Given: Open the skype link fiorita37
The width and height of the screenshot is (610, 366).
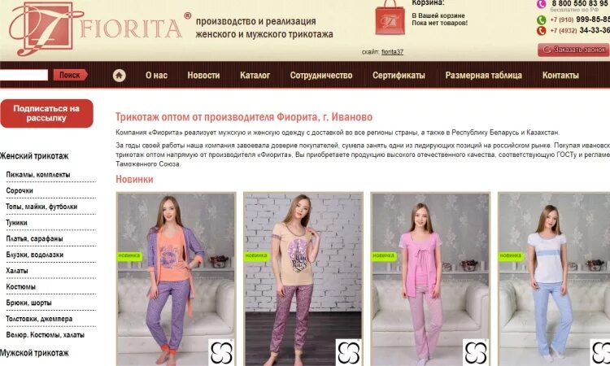Looking at the screenshot, I should (392, 52).
